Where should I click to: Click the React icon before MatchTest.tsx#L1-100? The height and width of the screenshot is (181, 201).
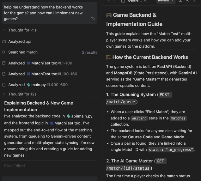(x=28, y=63)
